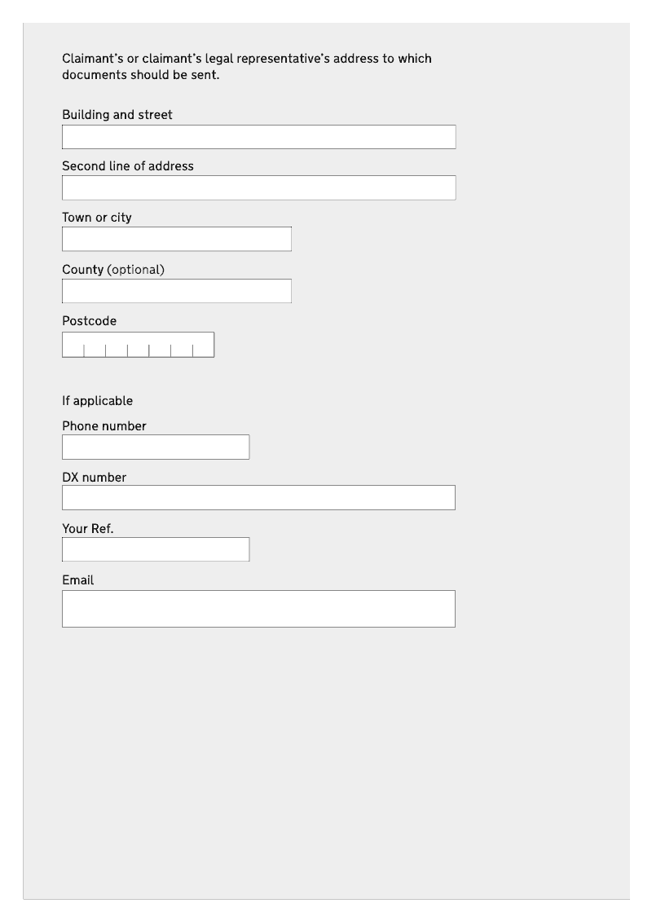Image resolution: width=652 pixels, height=921 pixels.
Task: Click the claimant's address instruction paragraph
Action: click(247, 66)
